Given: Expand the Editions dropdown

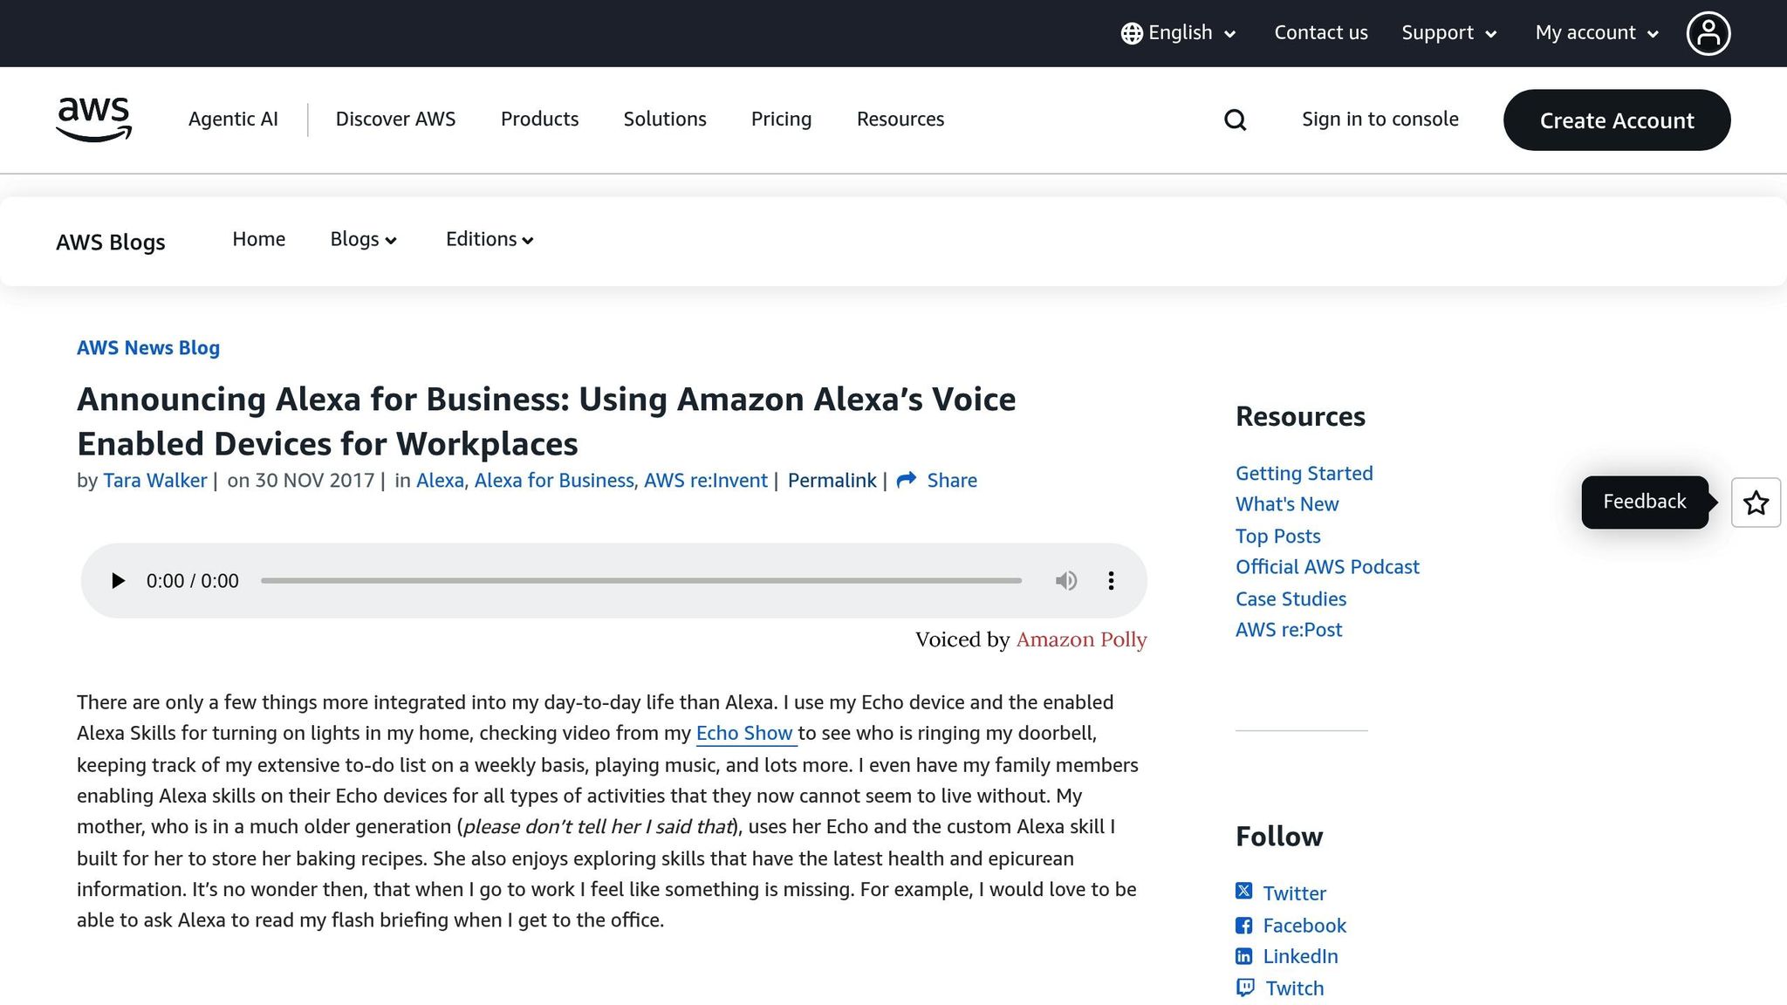Looking at the screenshot, I should tap(490, 239).
